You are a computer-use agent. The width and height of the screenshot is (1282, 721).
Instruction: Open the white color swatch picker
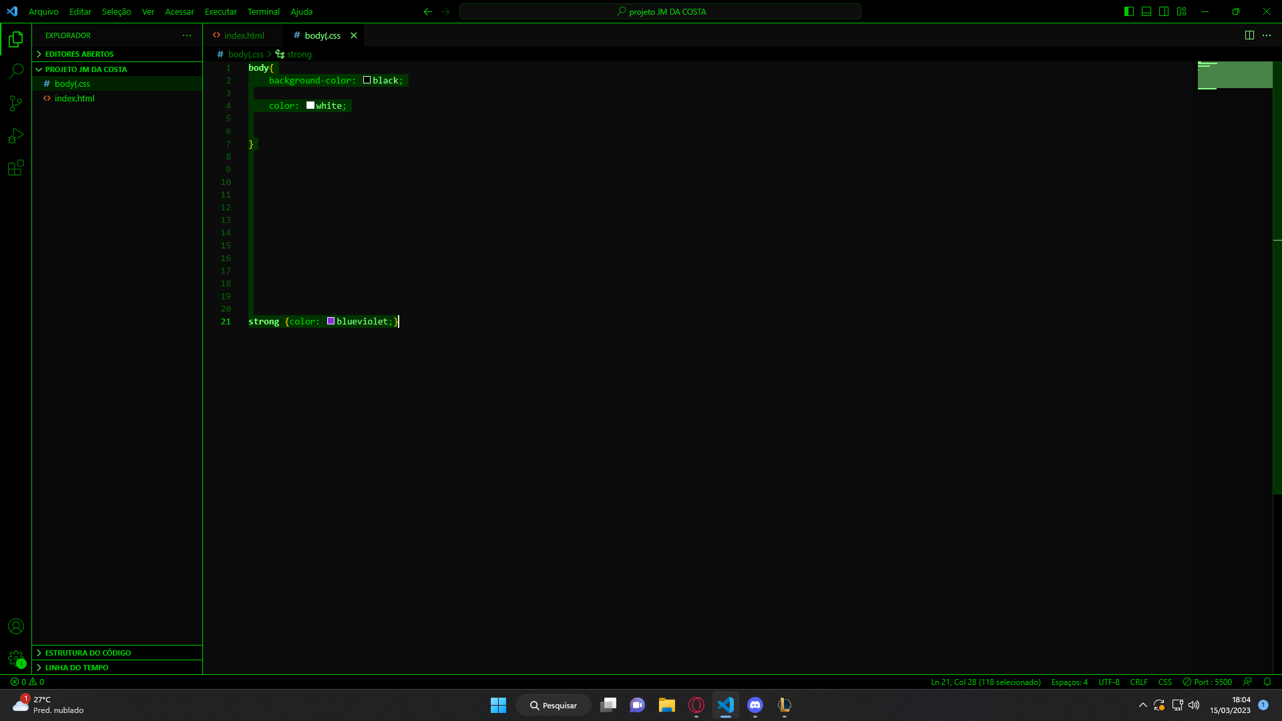click(310, 105)
